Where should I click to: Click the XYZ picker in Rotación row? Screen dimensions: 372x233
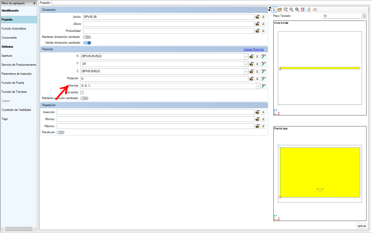(264, 79)
